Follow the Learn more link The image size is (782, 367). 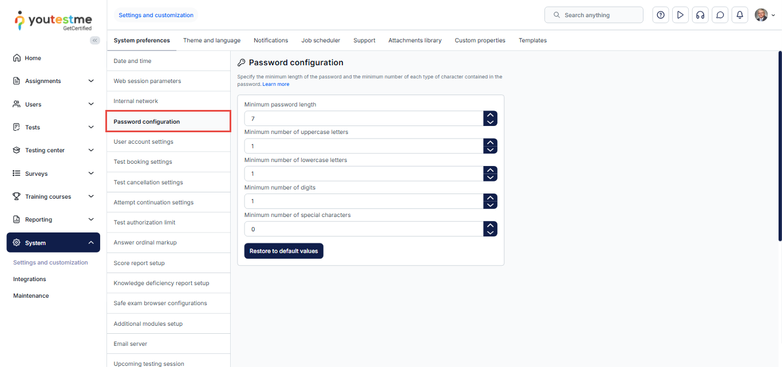[276, 84]
